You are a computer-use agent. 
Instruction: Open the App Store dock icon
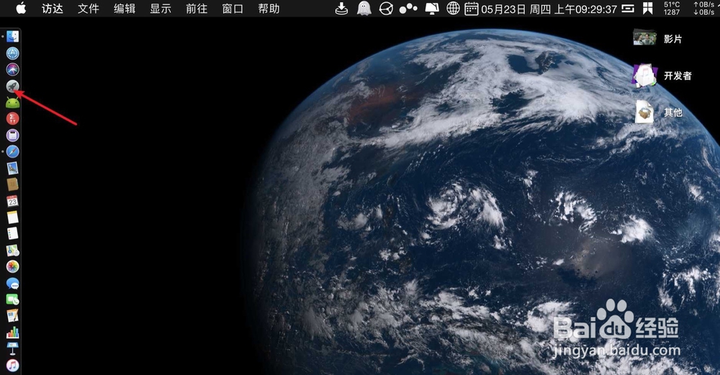coord(12,53)
